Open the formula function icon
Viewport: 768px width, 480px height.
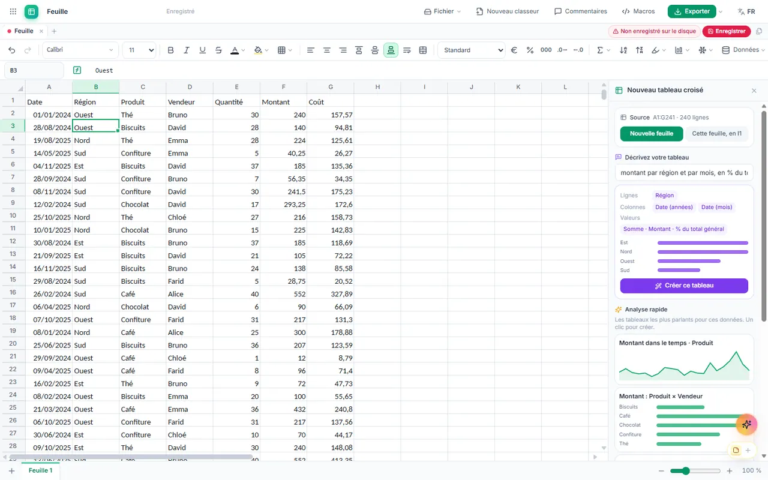click(x=77, y=70)
